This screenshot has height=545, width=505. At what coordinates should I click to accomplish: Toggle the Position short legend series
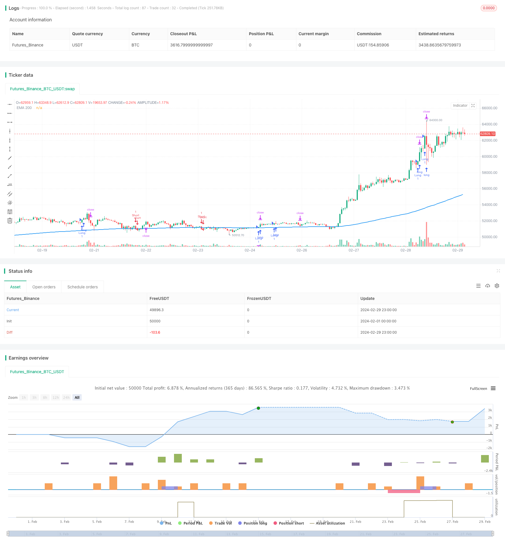tap(289, 523)
